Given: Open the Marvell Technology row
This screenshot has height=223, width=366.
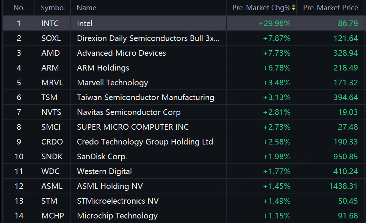Looking at the screenshot, I should coord(113,83).
